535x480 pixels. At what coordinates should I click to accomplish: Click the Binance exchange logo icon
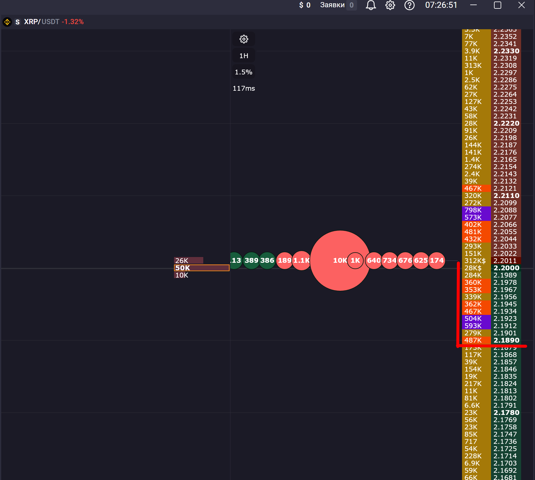[7, 22]
